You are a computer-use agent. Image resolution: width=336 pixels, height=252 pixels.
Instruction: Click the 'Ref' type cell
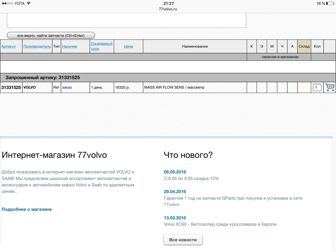tap(56, 87)
